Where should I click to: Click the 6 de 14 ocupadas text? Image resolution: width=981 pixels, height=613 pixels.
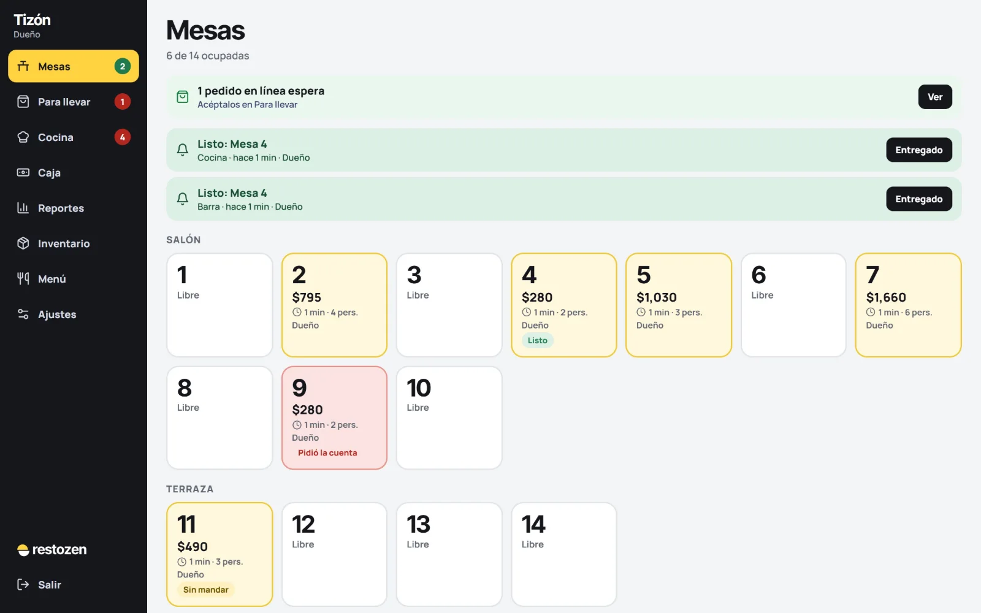pos(208,56)
